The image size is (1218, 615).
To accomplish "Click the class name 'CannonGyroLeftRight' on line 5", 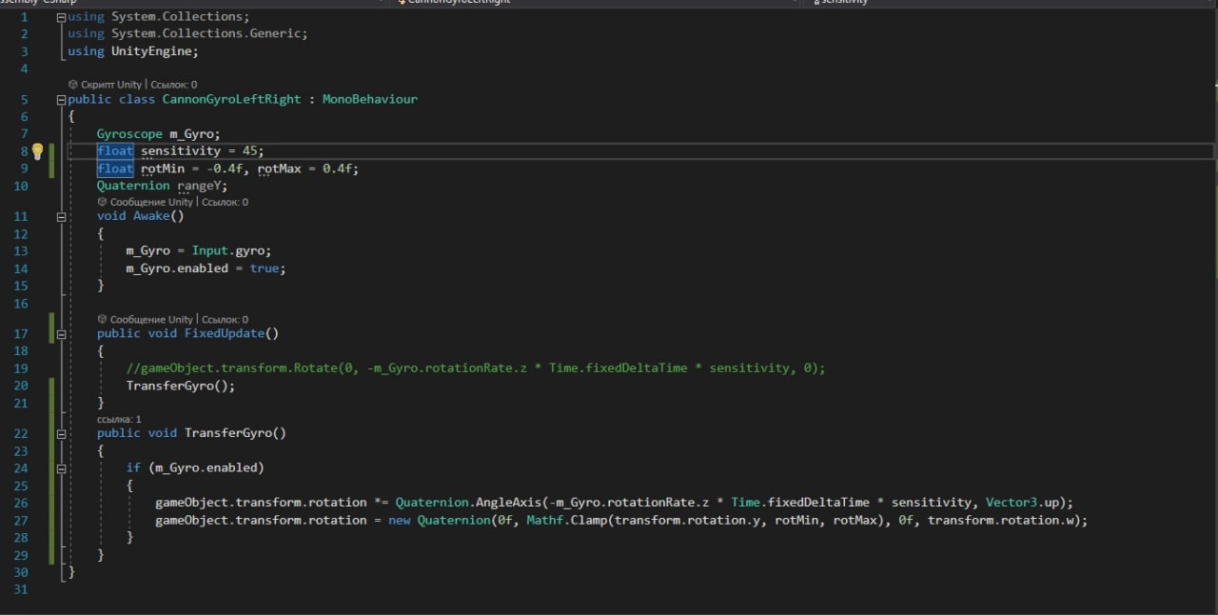I will (x=231, y=99).
